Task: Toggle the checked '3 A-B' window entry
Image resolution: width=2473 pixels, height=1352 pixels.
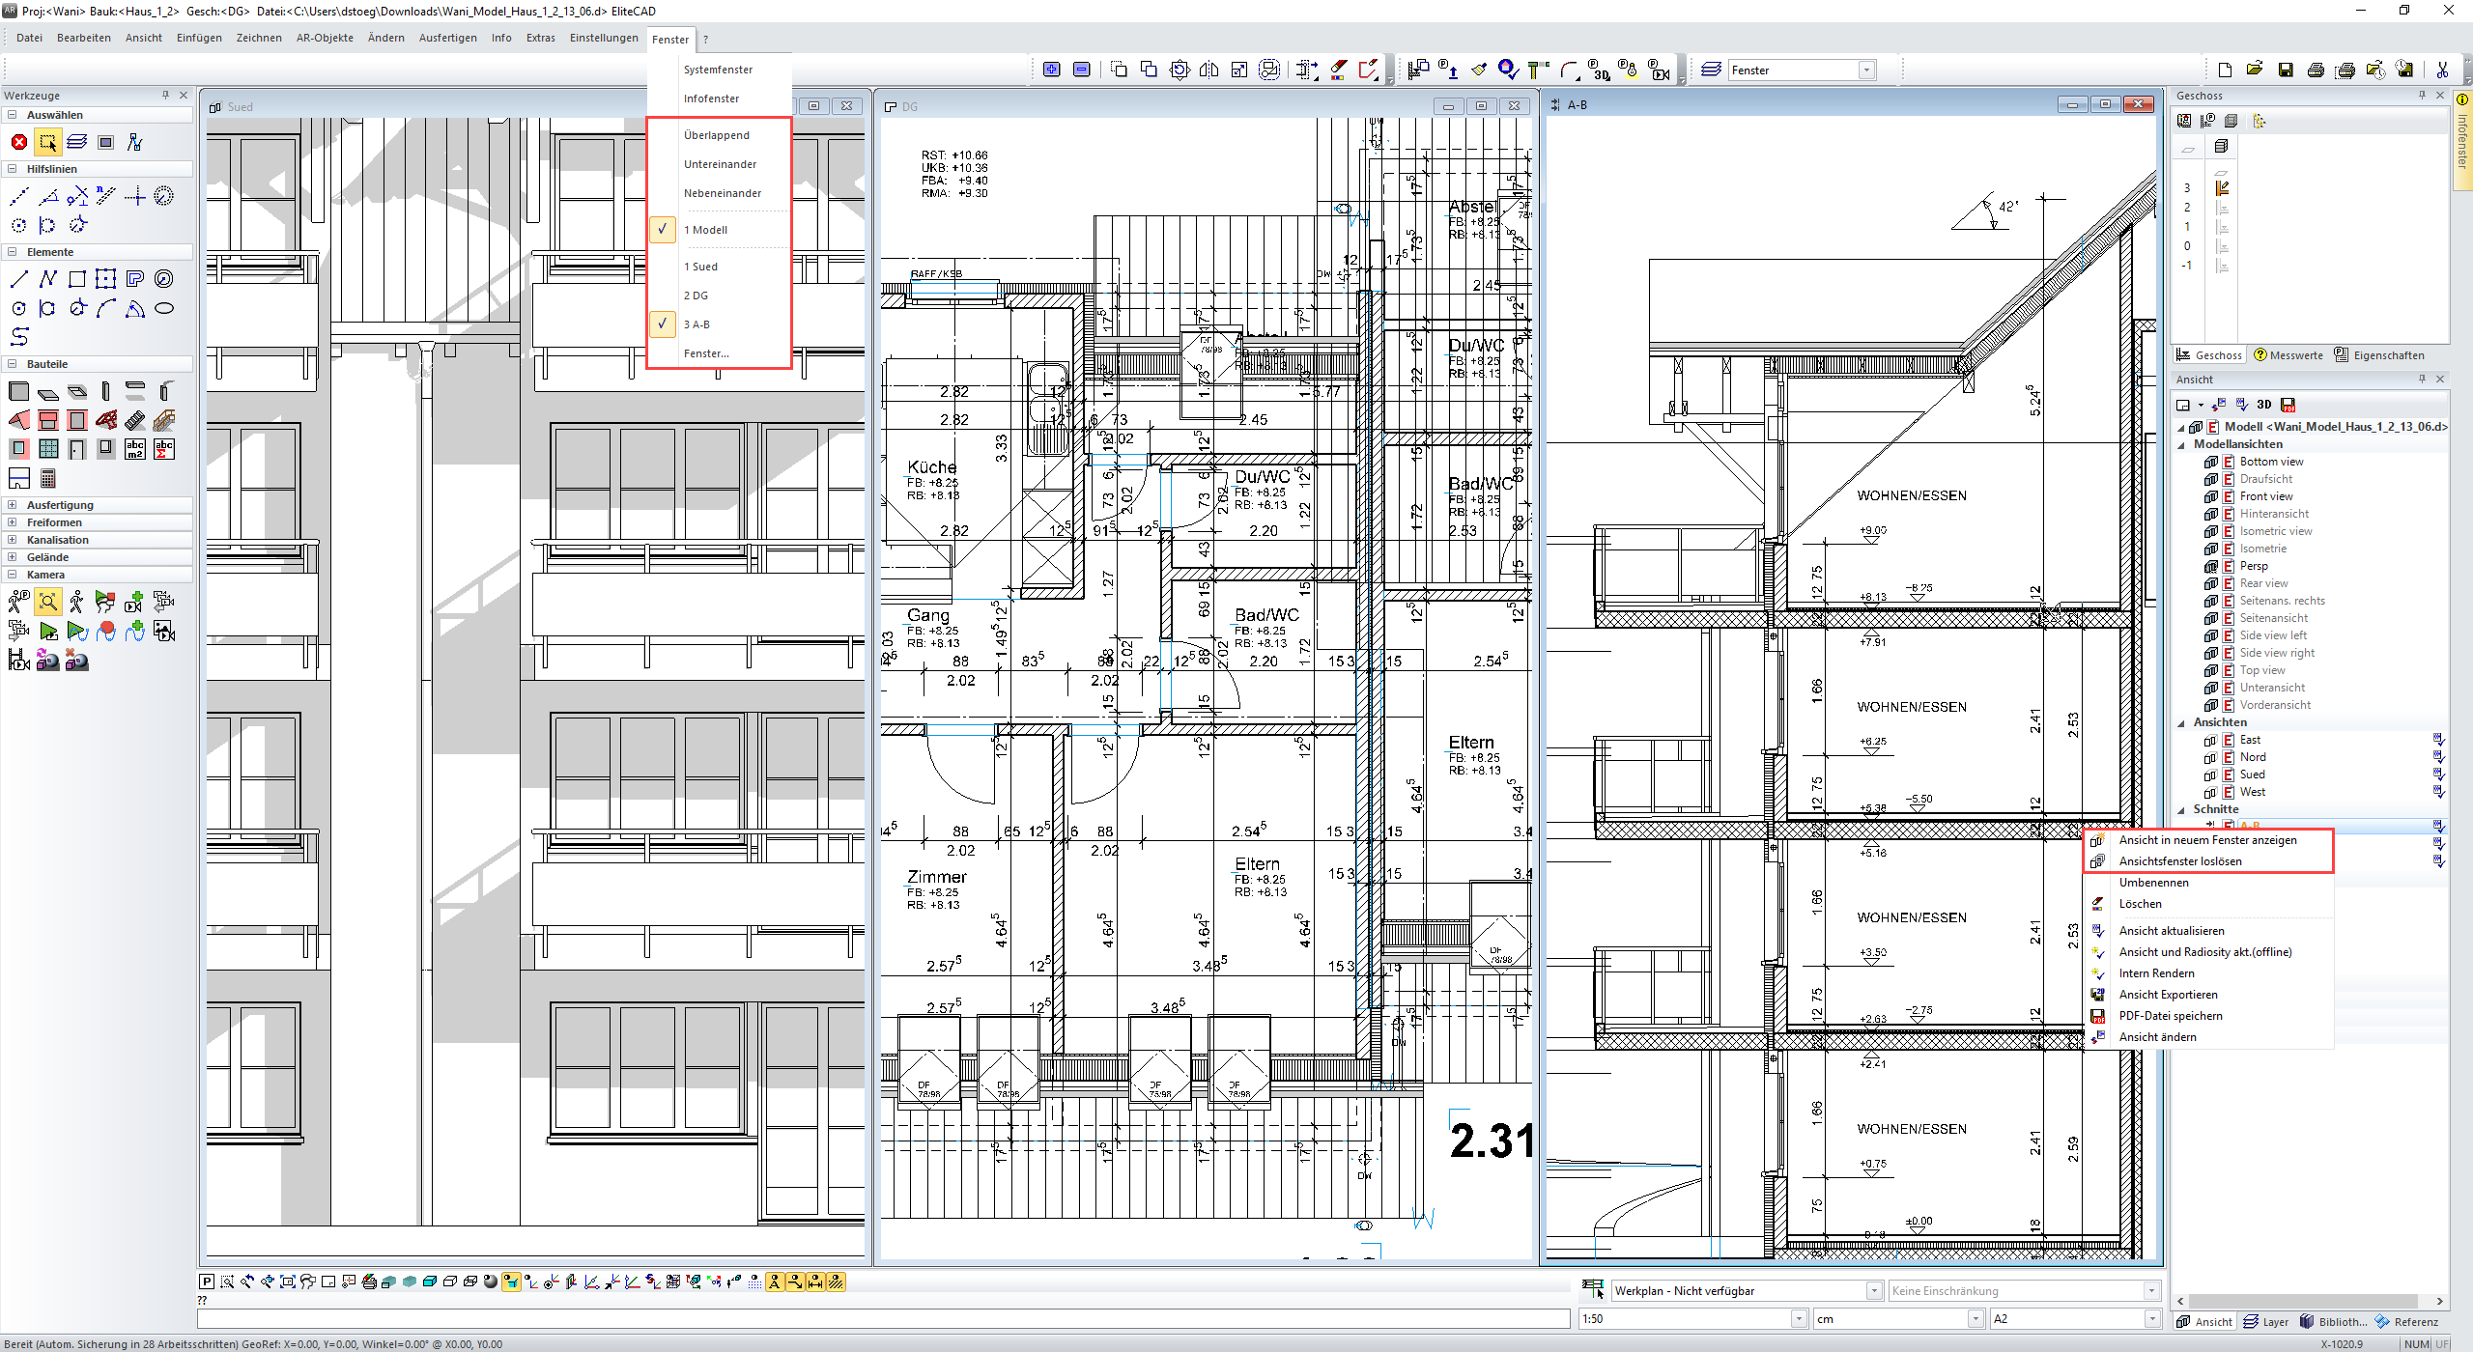Action: coord(719,324)
